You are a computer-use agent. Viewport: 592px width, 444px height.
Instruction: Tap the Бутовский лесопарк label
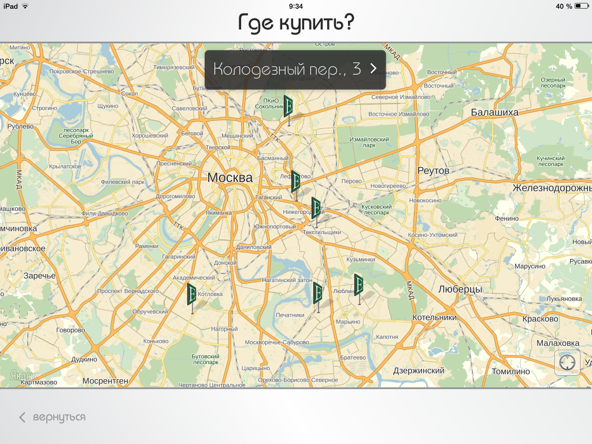[x=205, y=359]
